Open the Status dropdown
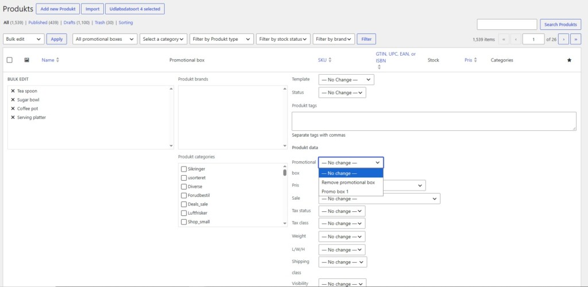This screenshot has height=287, width=588. 342,92
